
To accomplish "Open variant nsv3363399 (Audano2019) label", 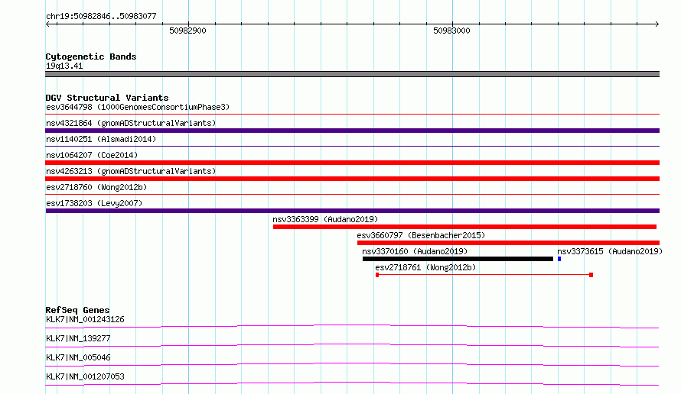I will pyautogui.click(x=325, y=219).
